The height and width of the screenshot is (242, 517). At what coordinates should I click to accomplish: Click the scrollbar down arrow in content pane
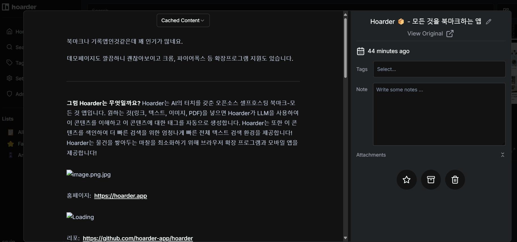(345, 238)
